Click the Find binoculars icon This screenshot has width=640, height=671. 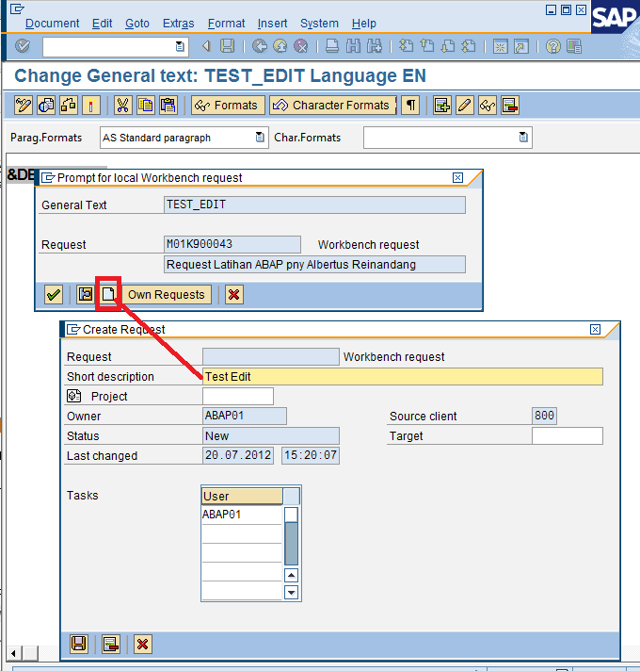point(353,46)
